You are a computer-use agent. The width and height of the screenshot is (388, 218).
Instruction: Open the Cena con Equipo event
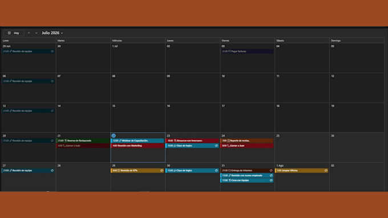[x=247, y=180]
